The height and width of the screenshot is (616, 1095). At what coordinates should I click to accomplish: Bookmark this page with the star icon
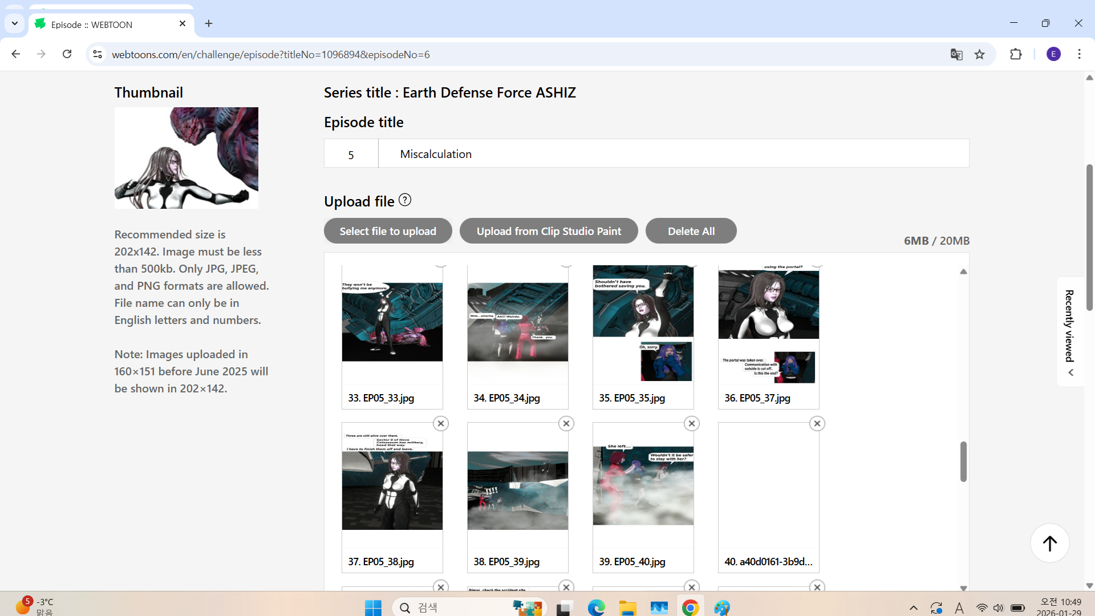[x=980, y=54]
